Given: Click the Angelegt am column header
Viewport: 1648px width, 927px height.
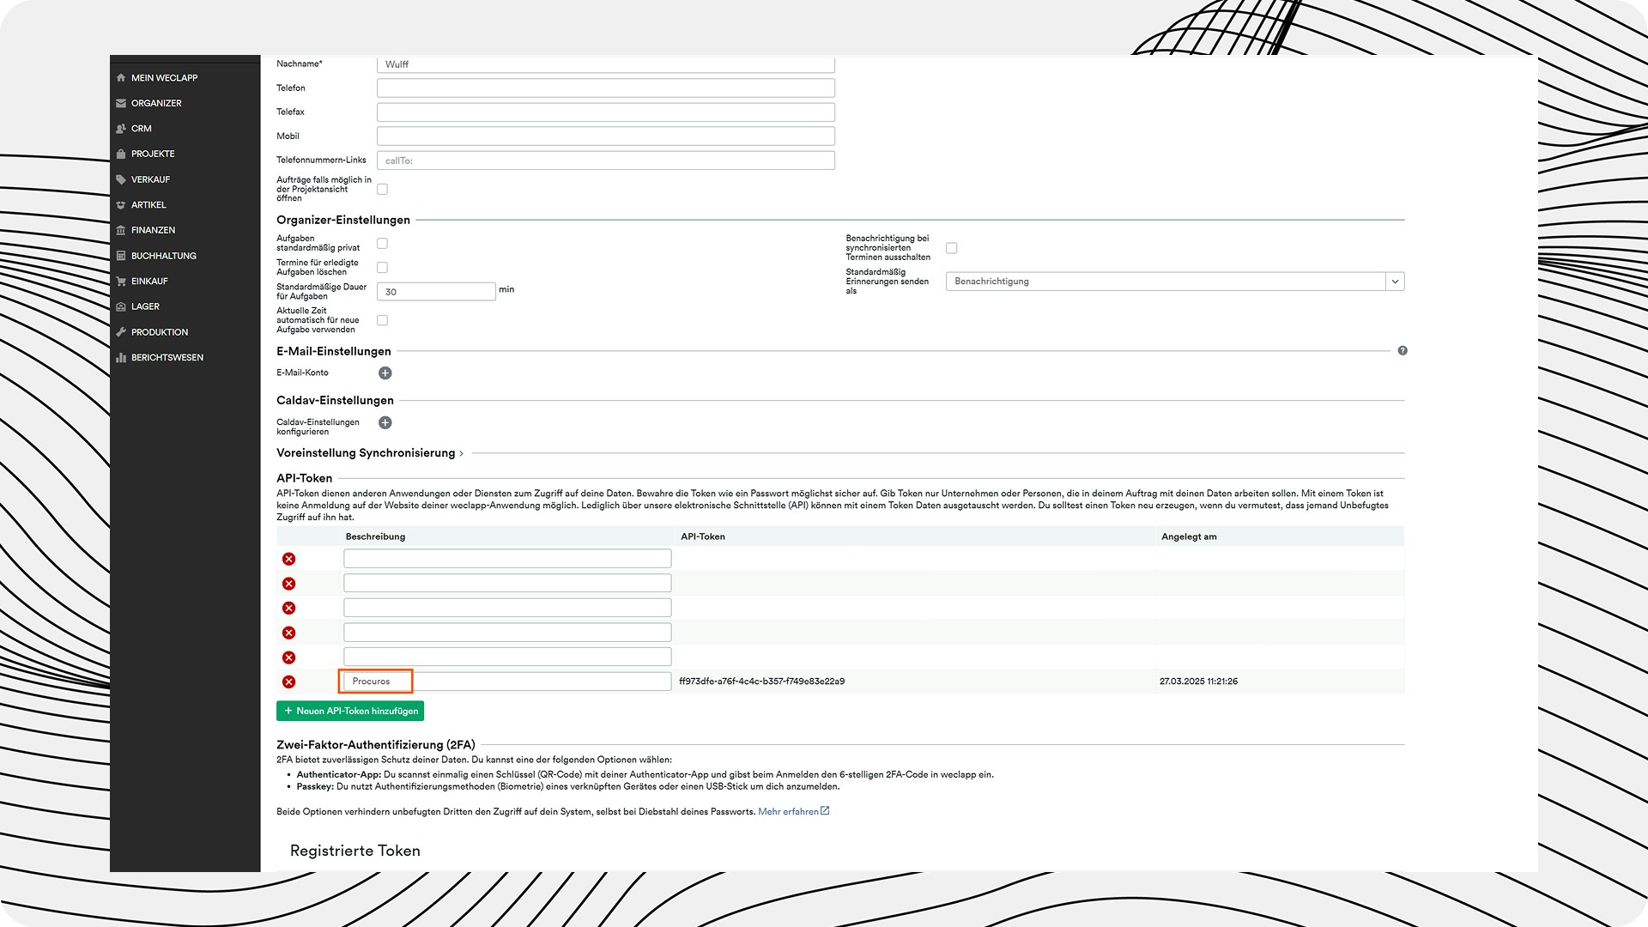Looking at the screenshot, I should 1189,536.
